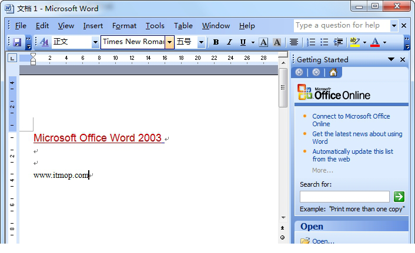Screen dimensions: 415x253
Task: Toggle italic formatting
Action: (229, 42)
